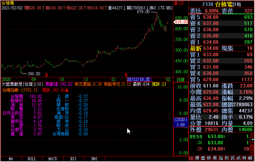Click the 內盤 14606 value
This screenshot has height=162, width=255.
coord(246,129)
